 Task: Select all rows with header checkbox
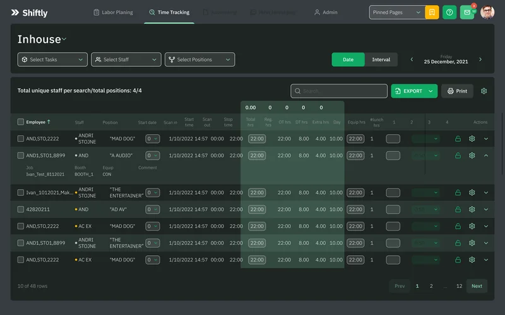point(21,122)
